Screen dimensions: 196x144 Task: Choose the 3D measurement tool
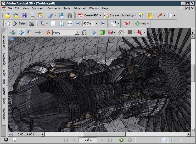38,33
